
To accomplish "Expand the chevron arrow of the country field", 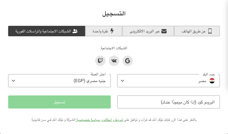I will (x=123, y=81).
